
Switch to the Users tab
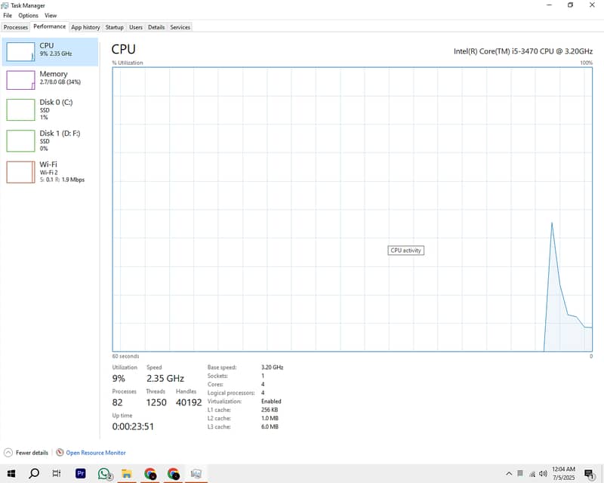pos(136,27)
